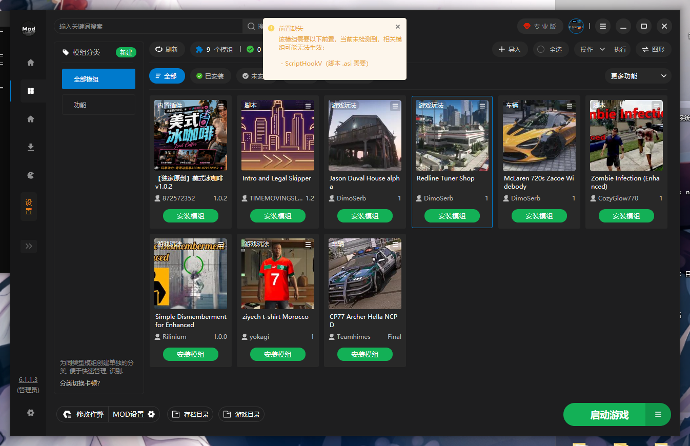Install the Redline Tuner Shop mod
This screenshot has height=446, width=690.
pos(452,216)
